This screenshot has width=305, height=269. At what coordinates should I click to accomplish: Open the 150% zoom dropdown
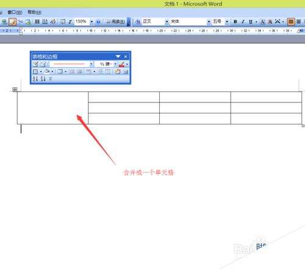coord(91,21)
